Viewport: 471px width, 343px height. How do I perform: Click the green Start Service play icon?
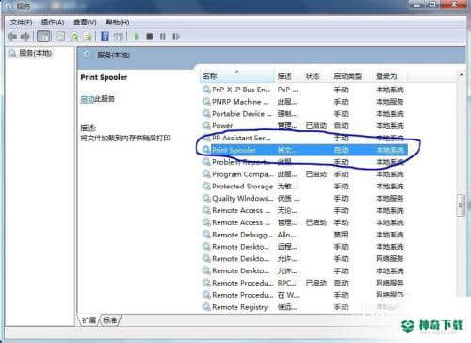pyautogui.click(x=137, y=37)
